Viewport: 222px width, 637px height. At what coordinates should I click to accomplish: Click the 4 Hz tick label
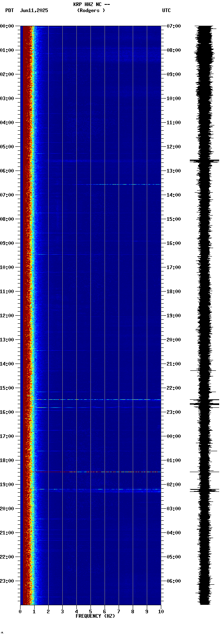(76, 612)
